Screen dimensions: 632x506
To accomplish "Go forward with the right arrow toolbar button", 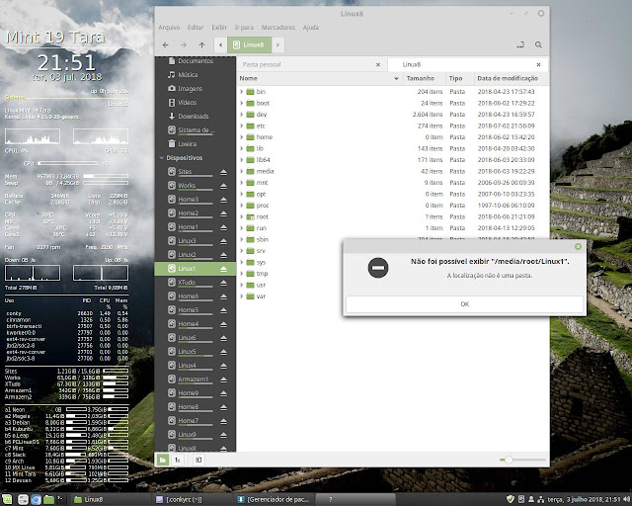I will pyautogui.click(x=184, y=44).
